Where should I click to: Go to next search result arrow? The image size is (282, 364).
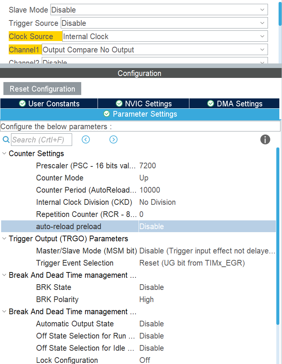[113, 139]
